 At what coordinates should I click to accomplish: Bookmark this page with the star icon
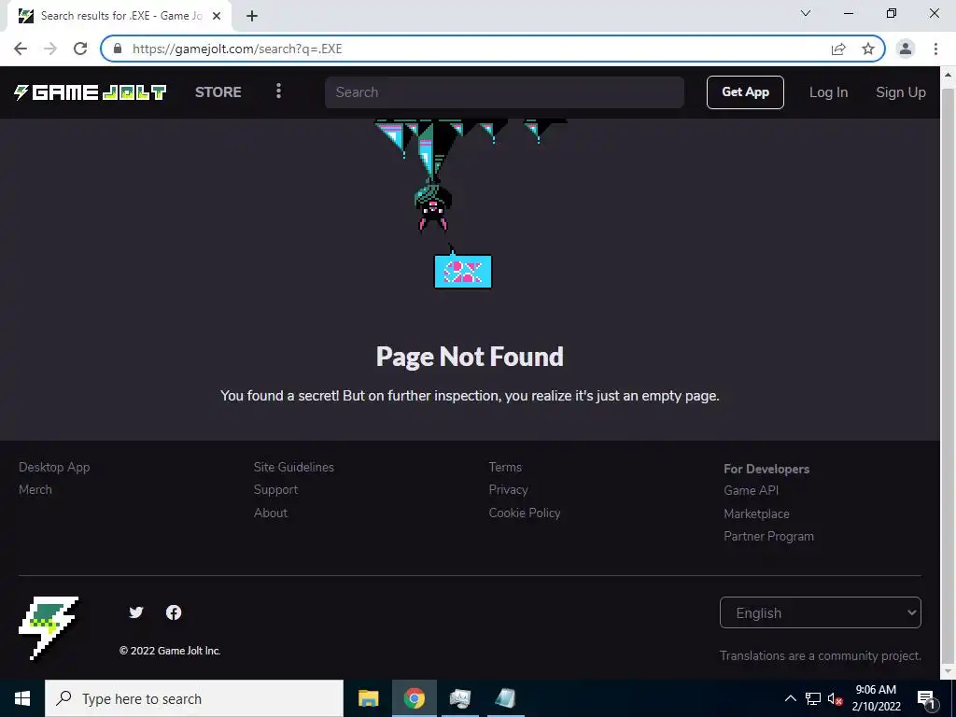(x=868, y=49)
